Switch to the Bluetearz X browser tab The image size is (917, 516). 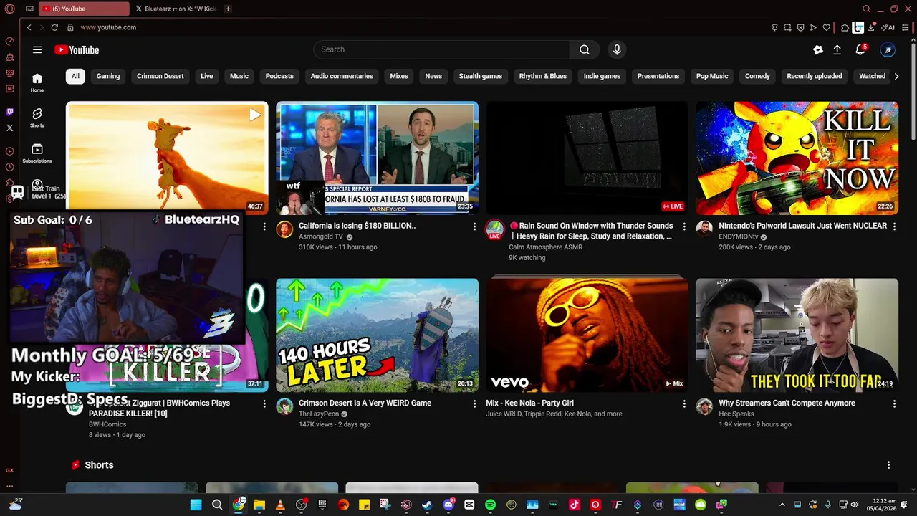(x=176, y=9)
